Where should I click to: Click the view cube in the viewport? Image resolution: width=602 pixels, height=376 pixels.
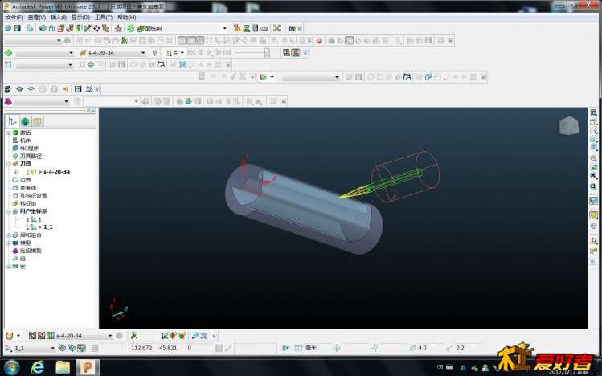[569, 126]
